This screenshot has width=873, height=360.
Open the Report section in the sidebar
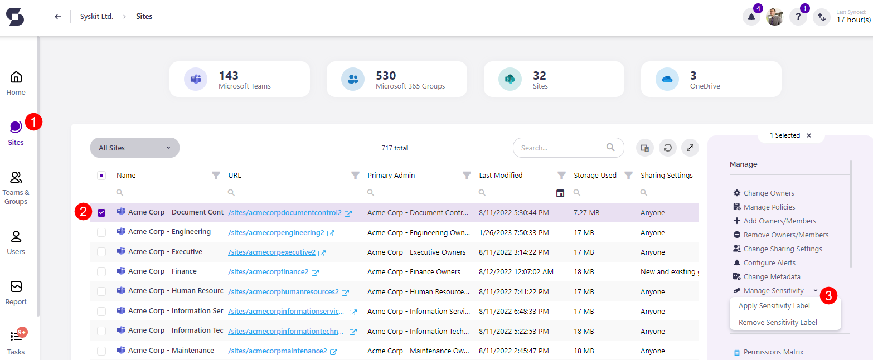tap(15, 291)
